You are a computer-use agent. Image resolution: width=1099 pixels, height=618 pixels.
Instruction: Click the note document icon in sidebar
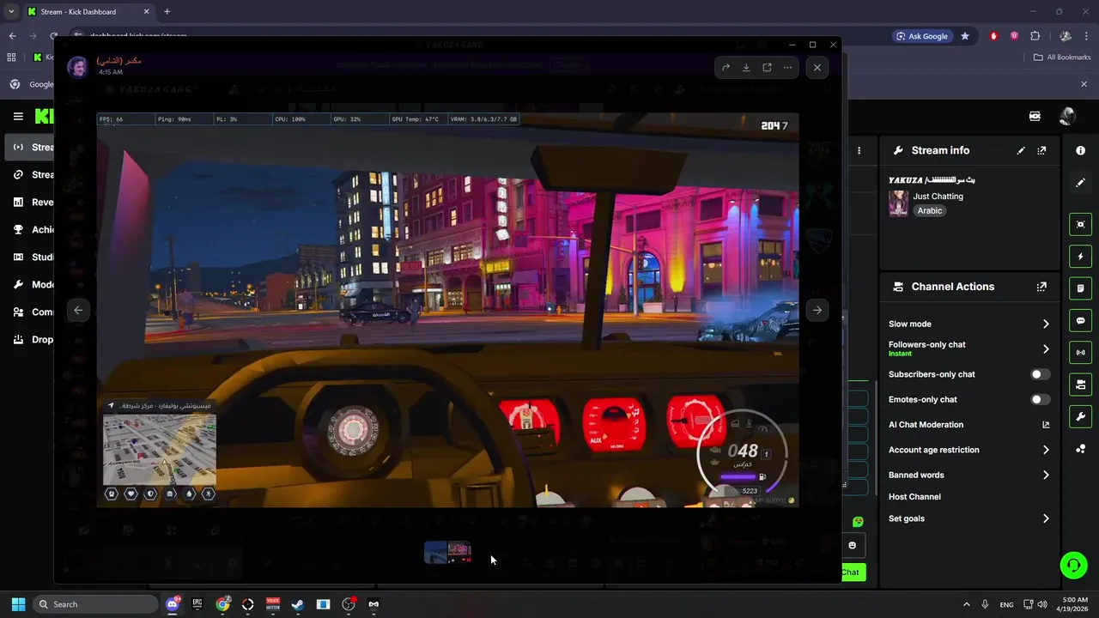(x=1080, y=288)
